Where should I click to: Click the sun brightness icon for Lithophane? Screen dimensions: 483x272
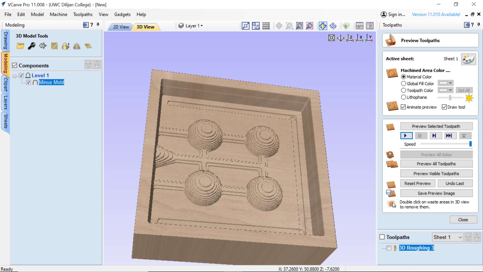(469, 98)
